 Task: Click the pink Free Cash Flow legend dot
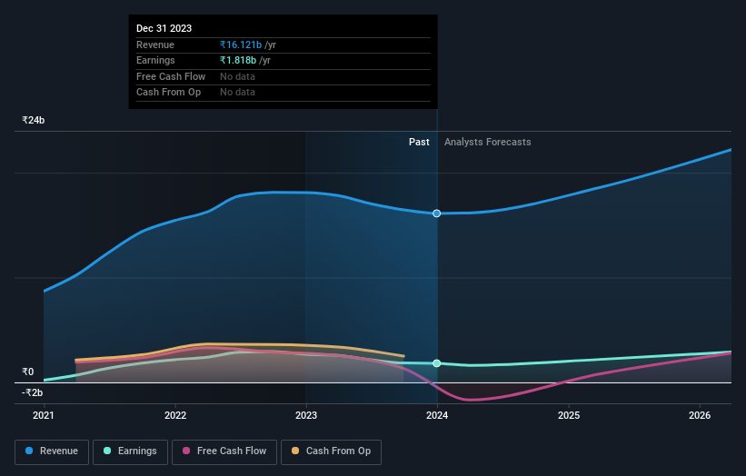[x=186, y=451]
